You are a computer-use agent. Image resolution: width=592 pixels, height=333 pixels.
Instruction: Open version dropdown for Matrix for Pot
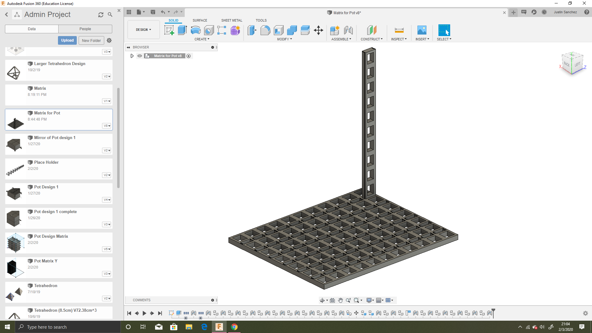[x=107, y=126]
